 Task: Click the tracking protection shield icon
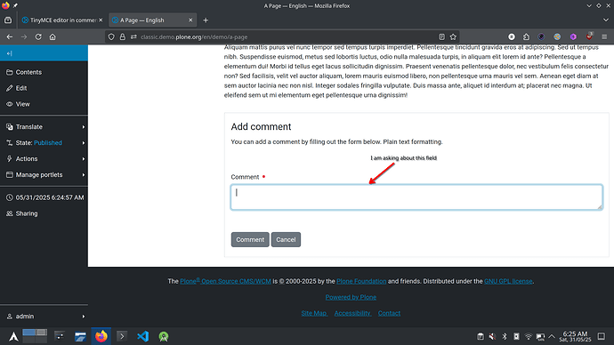[111, 36]
